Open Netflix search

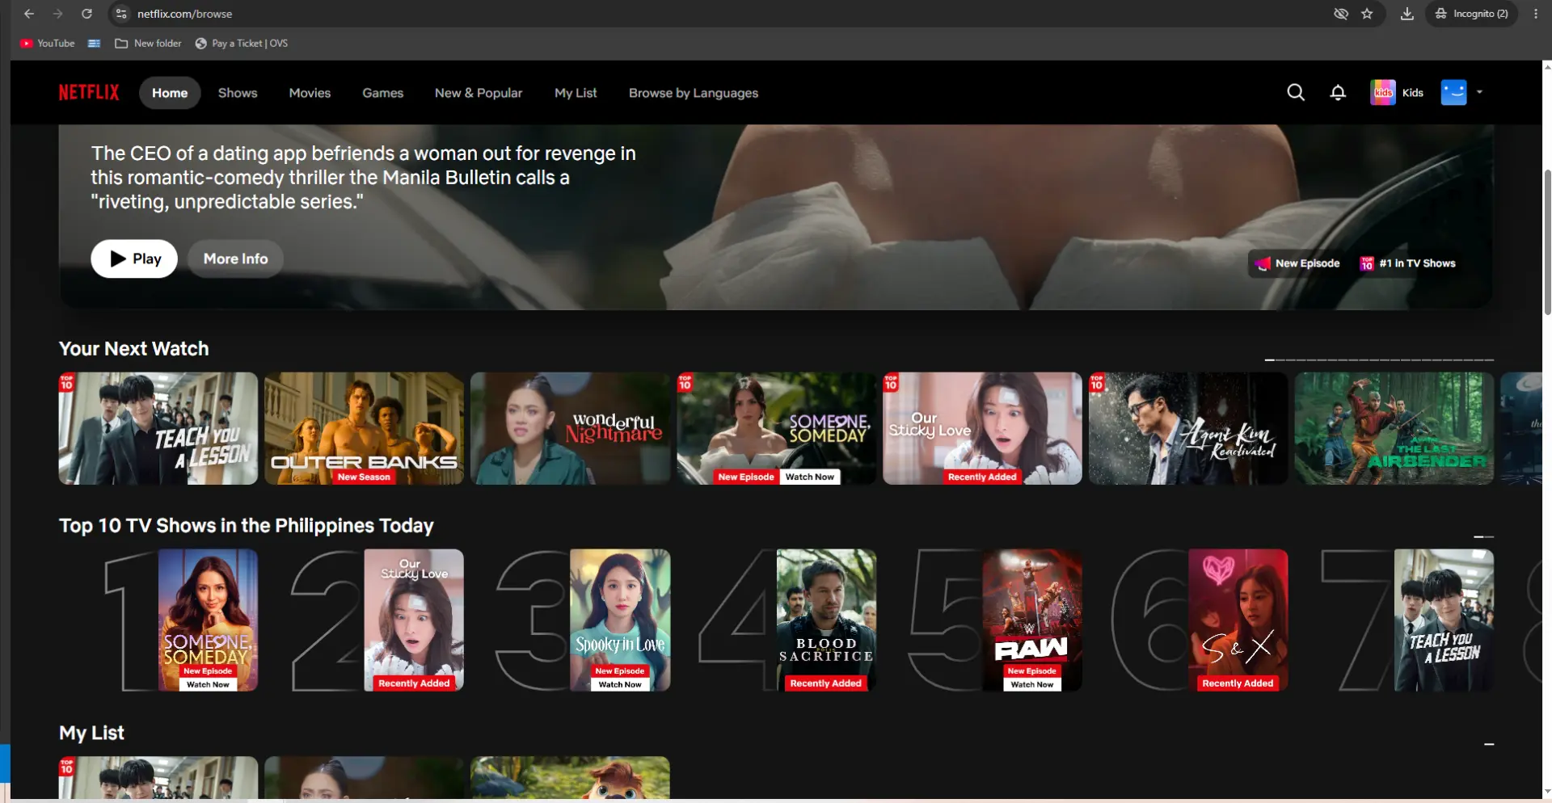tap(1296, 93)
